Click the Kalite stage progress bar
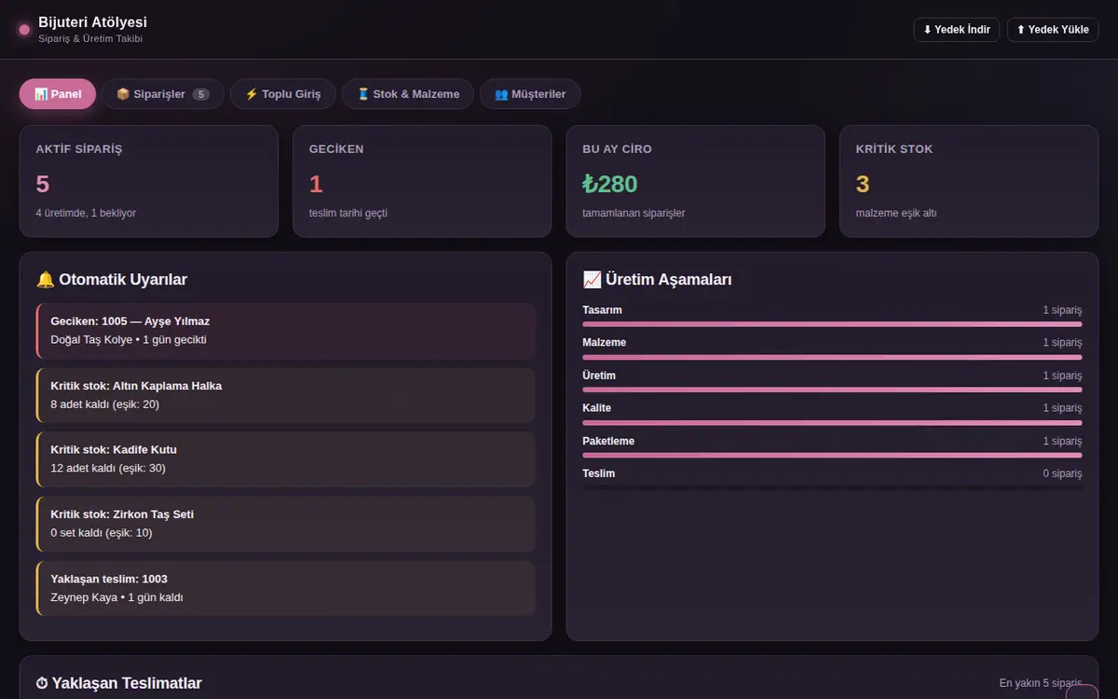 (x=832, y=422)
